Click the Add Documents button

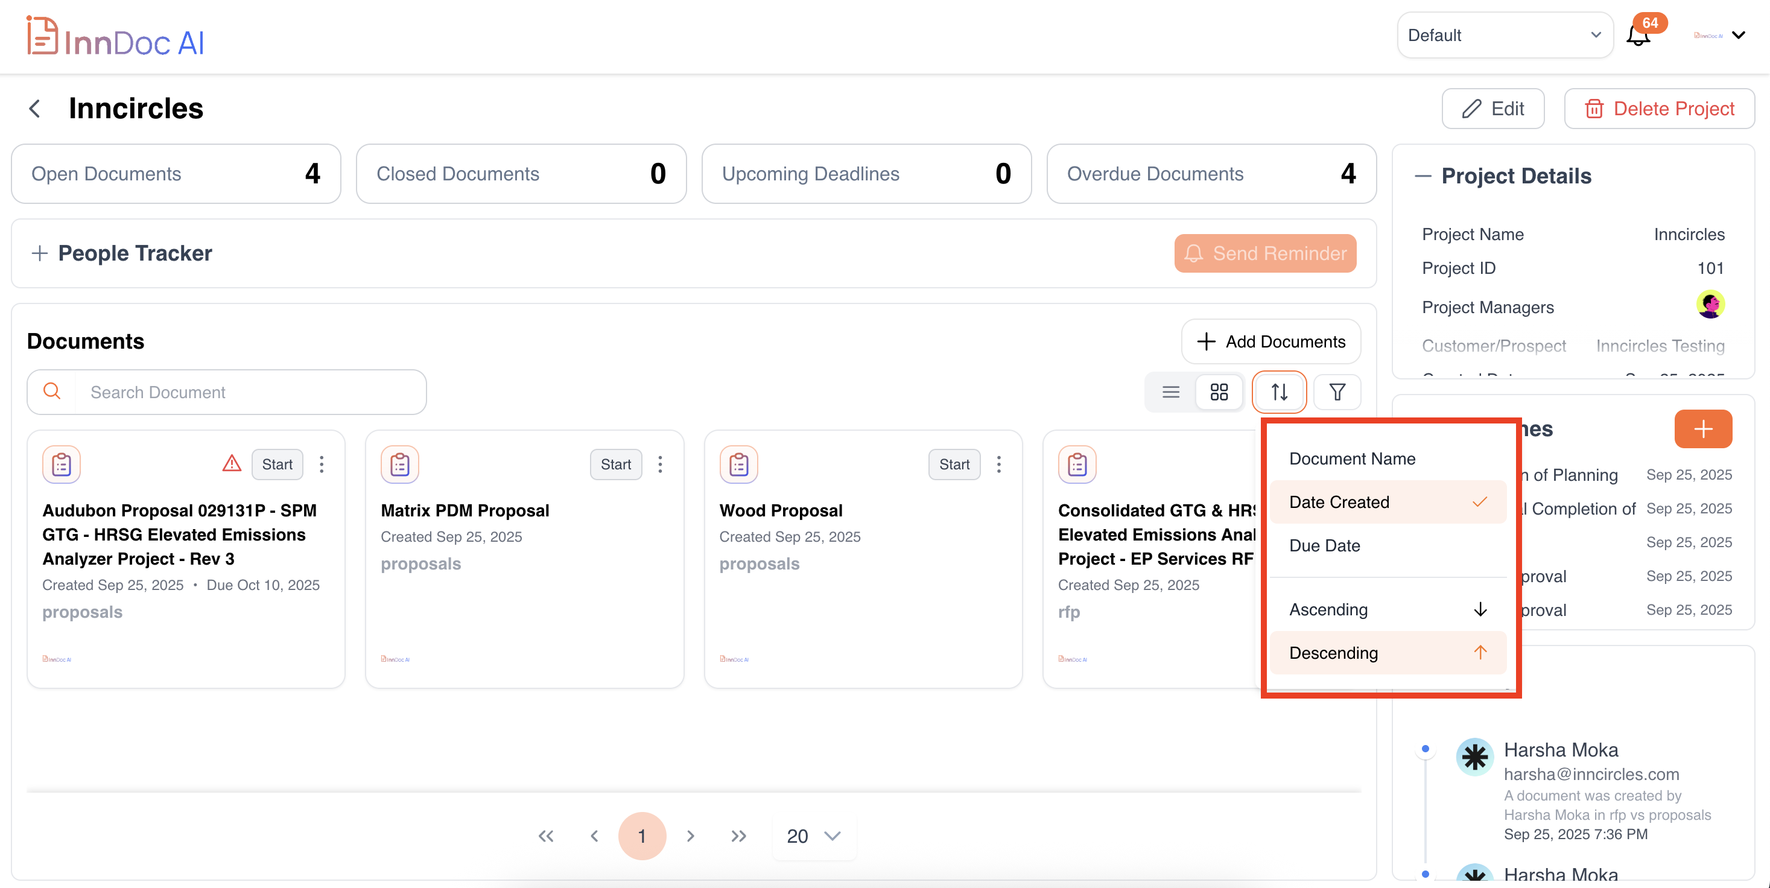1271,341
